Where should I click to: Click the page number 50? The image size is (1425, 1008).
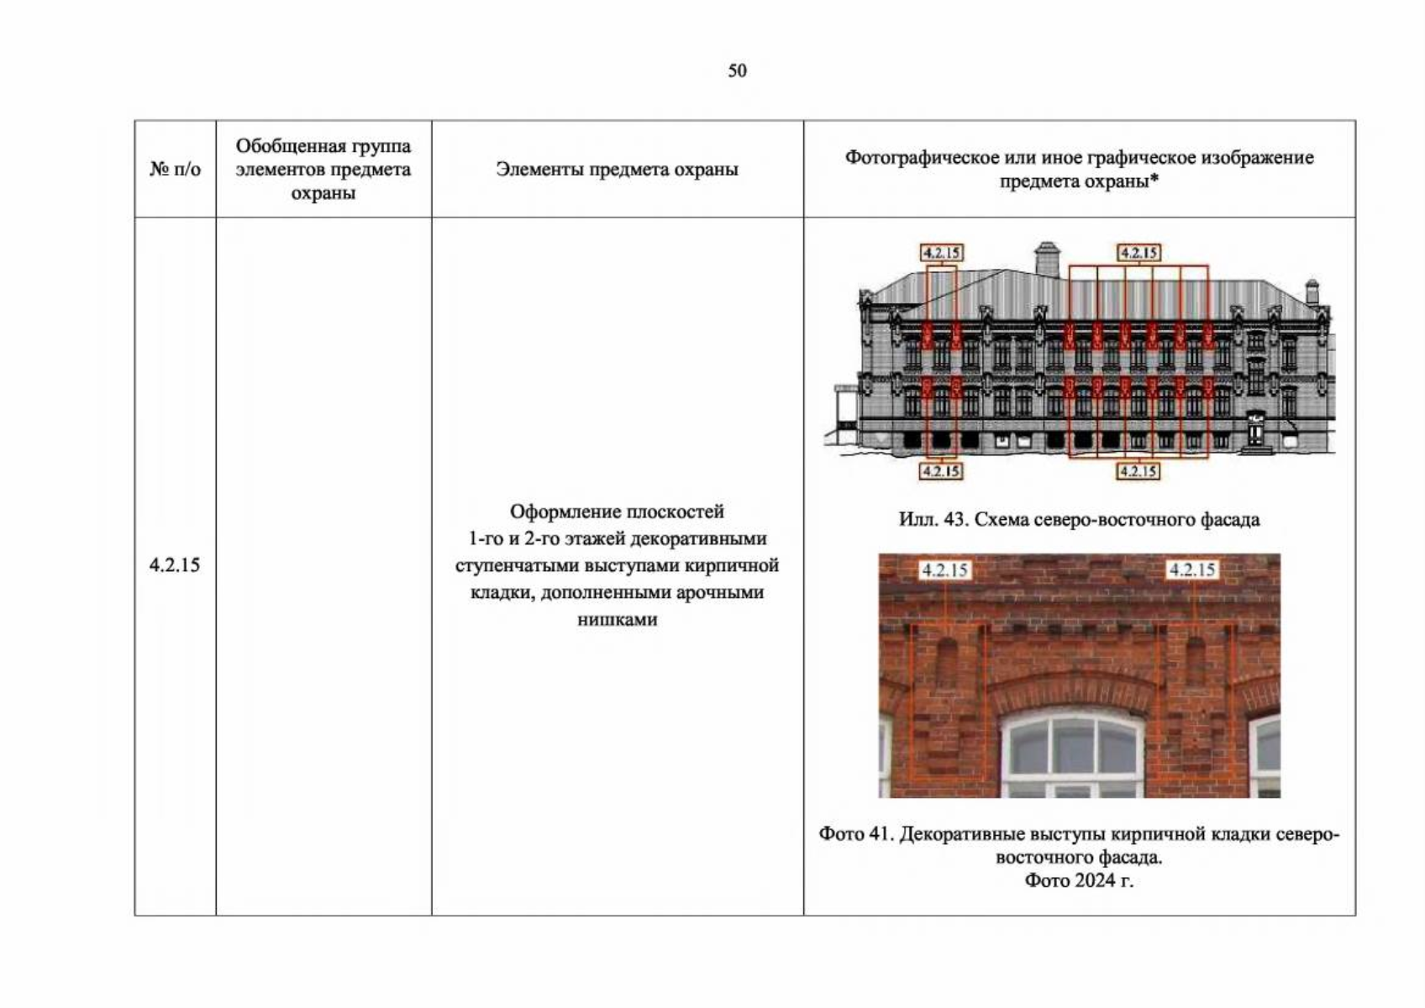click(x=737, y=71)
